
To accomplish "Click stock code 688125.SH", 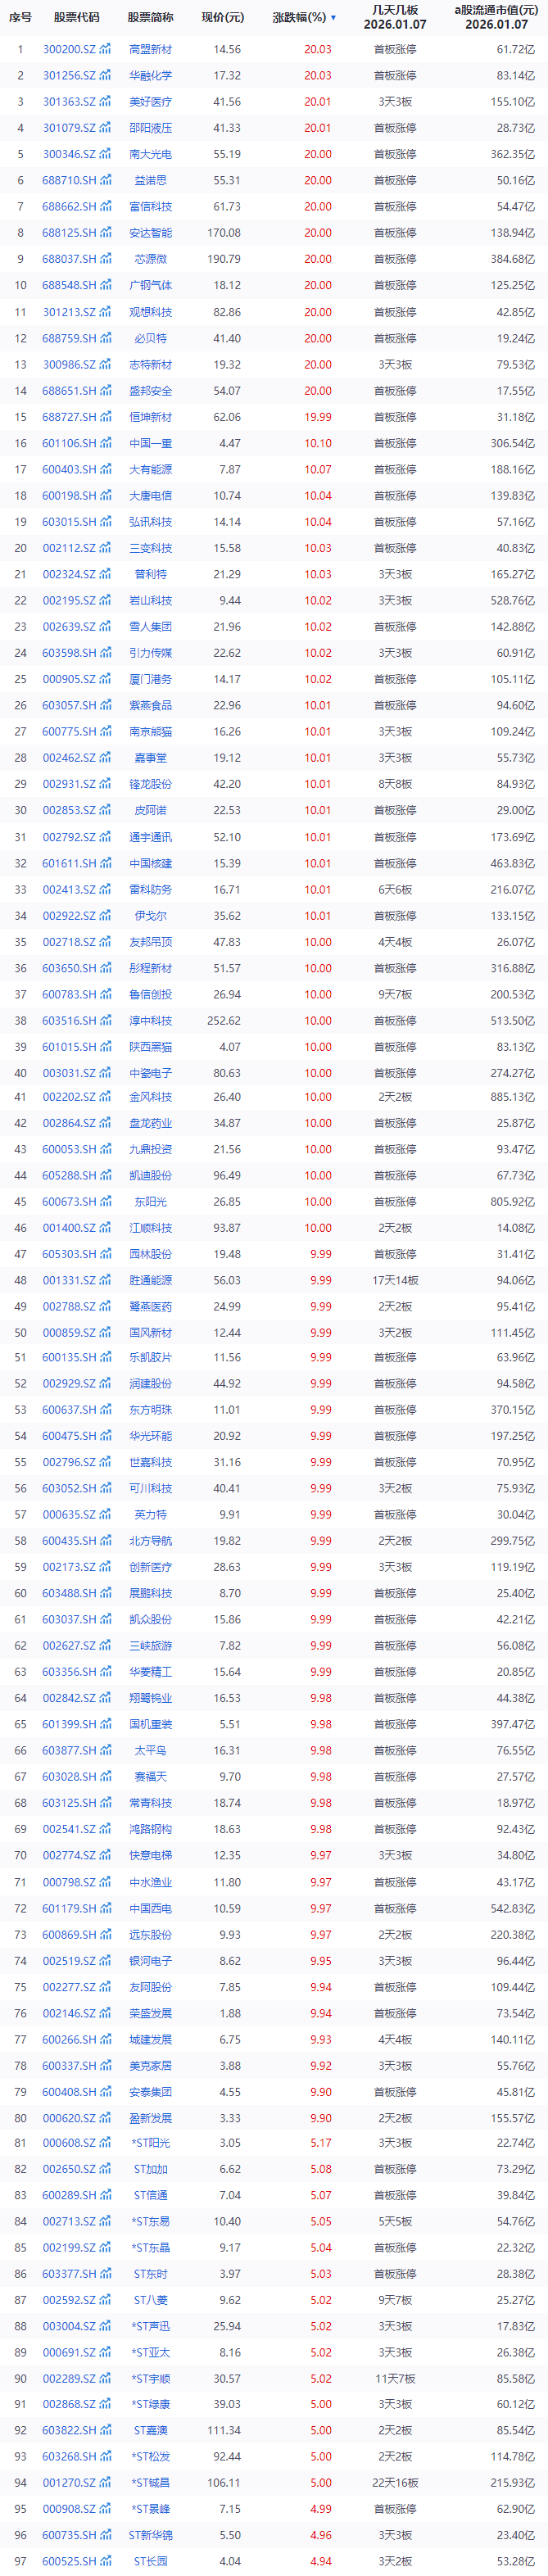I will [x=69, y=233].
